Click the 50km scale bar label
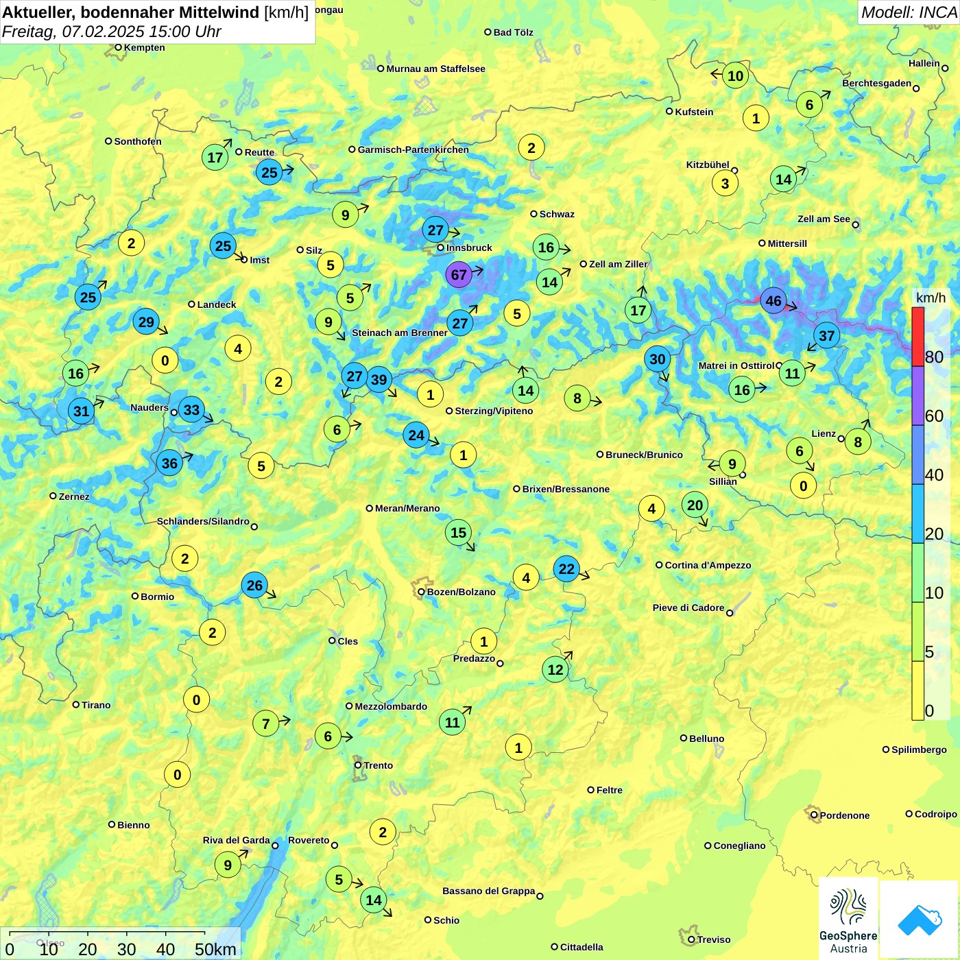 (x=215, y=949)
